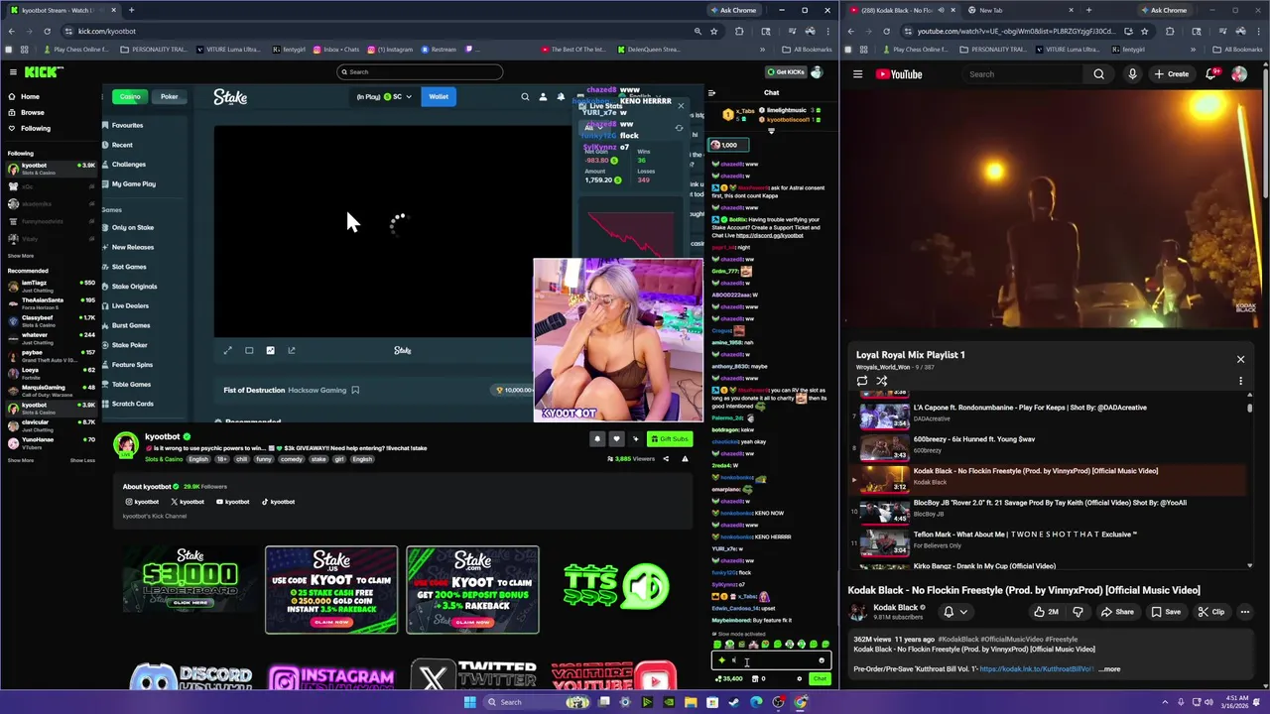Expand video description with ...more
This screenshot has width=1270, height=714.
pyautogui.click(x=1109, y=669)
